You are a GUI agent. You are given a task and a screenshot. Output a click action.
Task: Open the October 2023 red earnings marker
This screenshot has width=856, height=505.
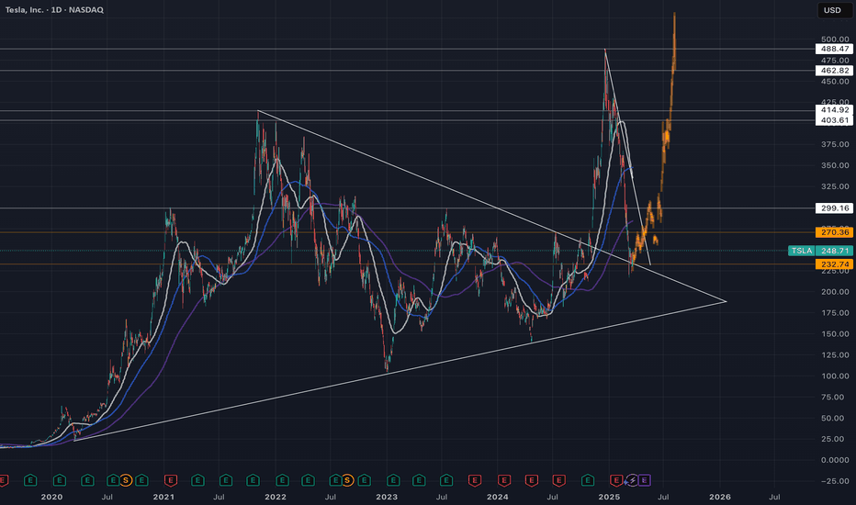[475, 480]
